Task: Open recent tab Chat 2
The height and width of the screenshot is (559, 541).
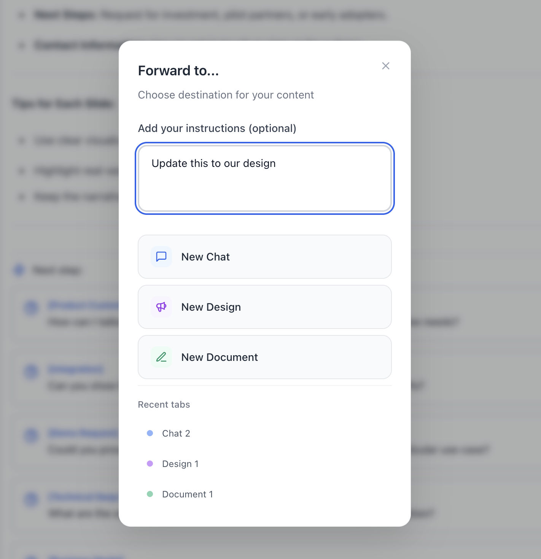Action: click(x=176, y=434)
